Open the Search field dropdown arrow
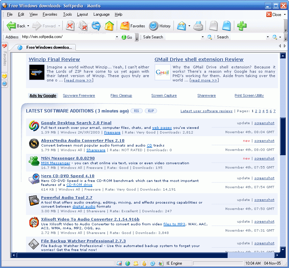289x268 pixels. 268,37
